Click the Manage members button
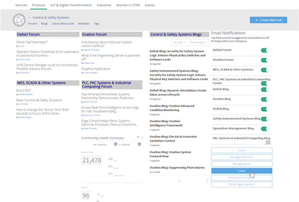 click(x=242, y=157)
